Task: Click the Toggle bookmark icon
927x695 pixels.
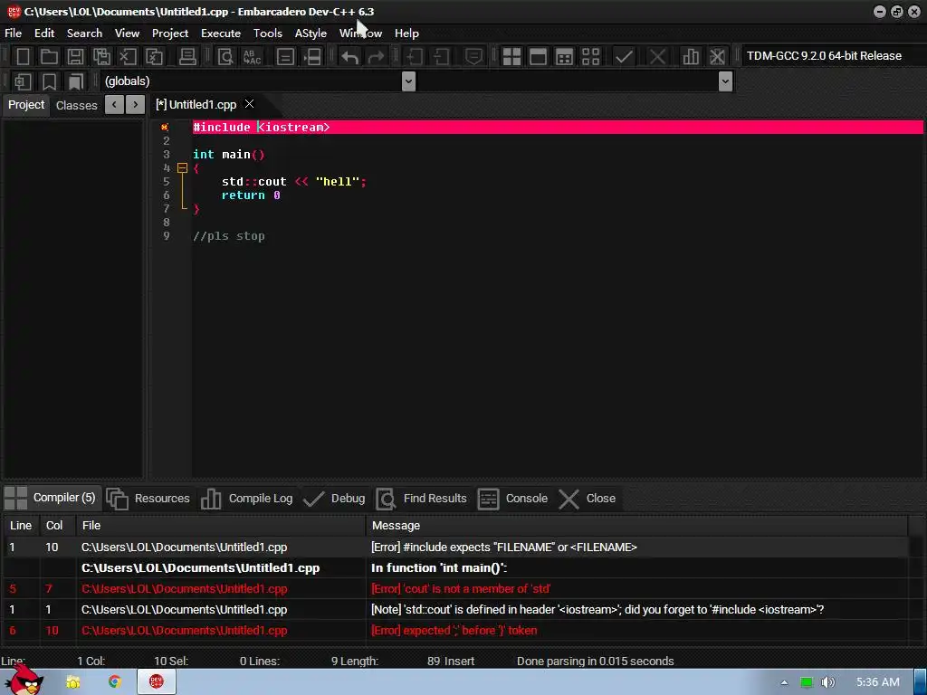Action: [49, 81]
